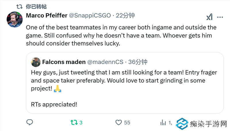Screen dimensions: 230x131
Task: Click the like count of 55
Action: pyautogui.click(x=127, y=122)
